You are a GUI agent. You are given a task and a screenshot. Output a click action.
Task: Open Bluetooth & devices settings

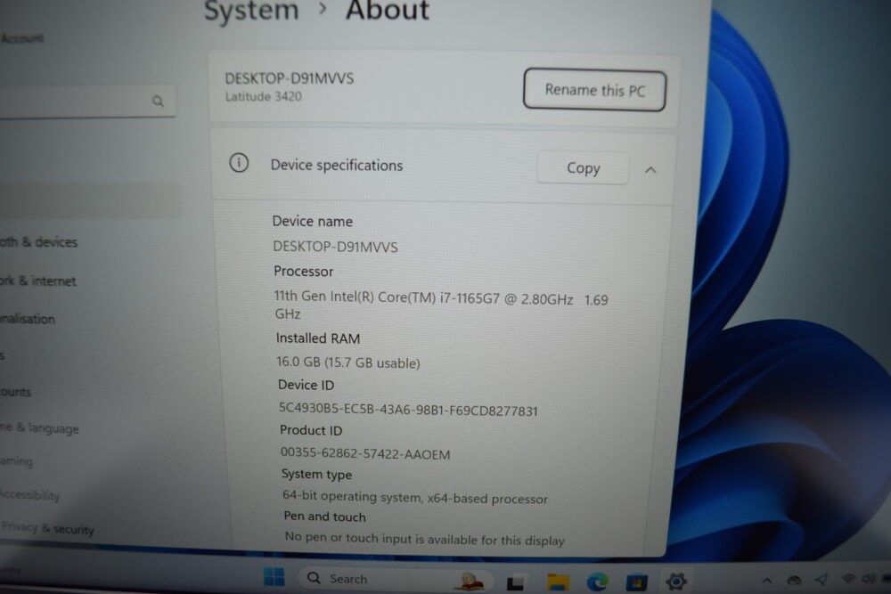coord(38,242)
